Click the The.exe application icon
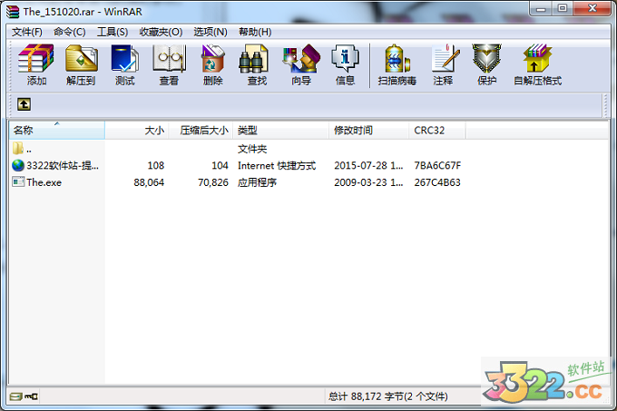Viewport: 617px width, 411px height. pyautogui.click(x=18, y=181)
